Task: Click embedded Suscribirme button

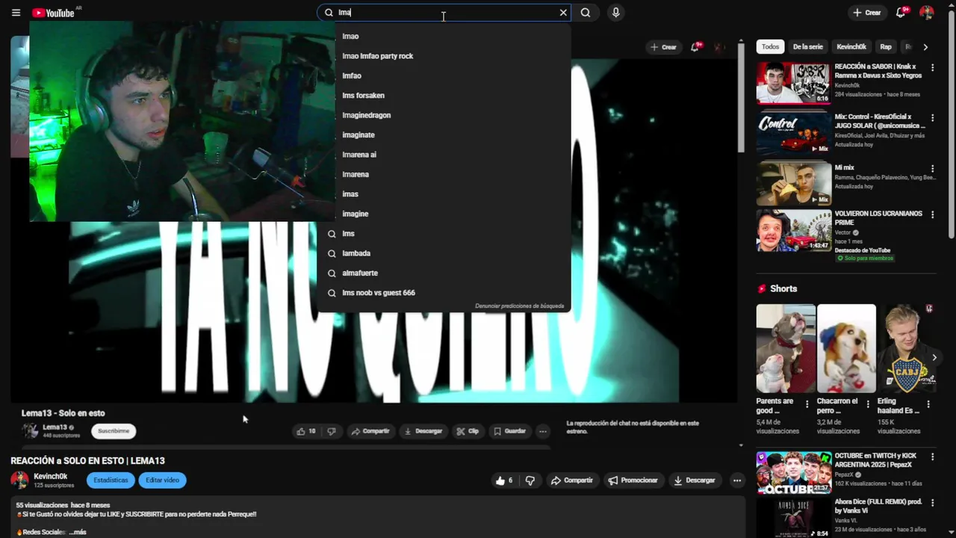Action: click(x=114, y=431)
